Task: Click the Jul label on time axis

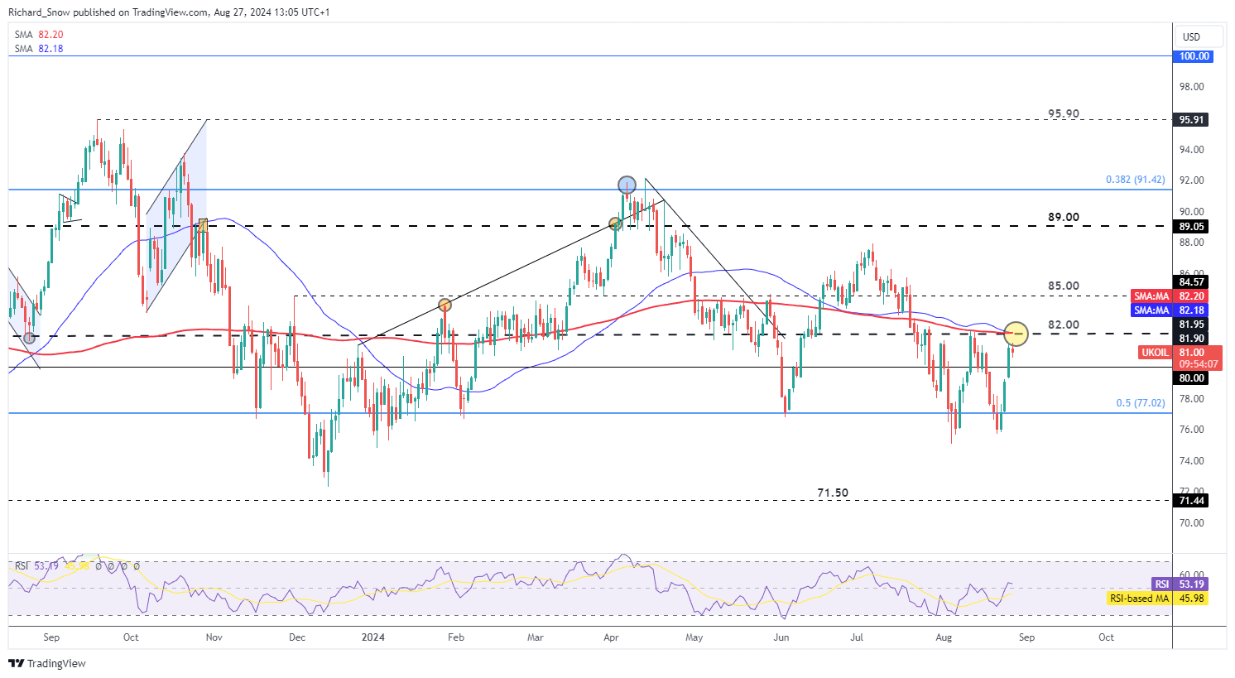Action: tap(858, 637)
